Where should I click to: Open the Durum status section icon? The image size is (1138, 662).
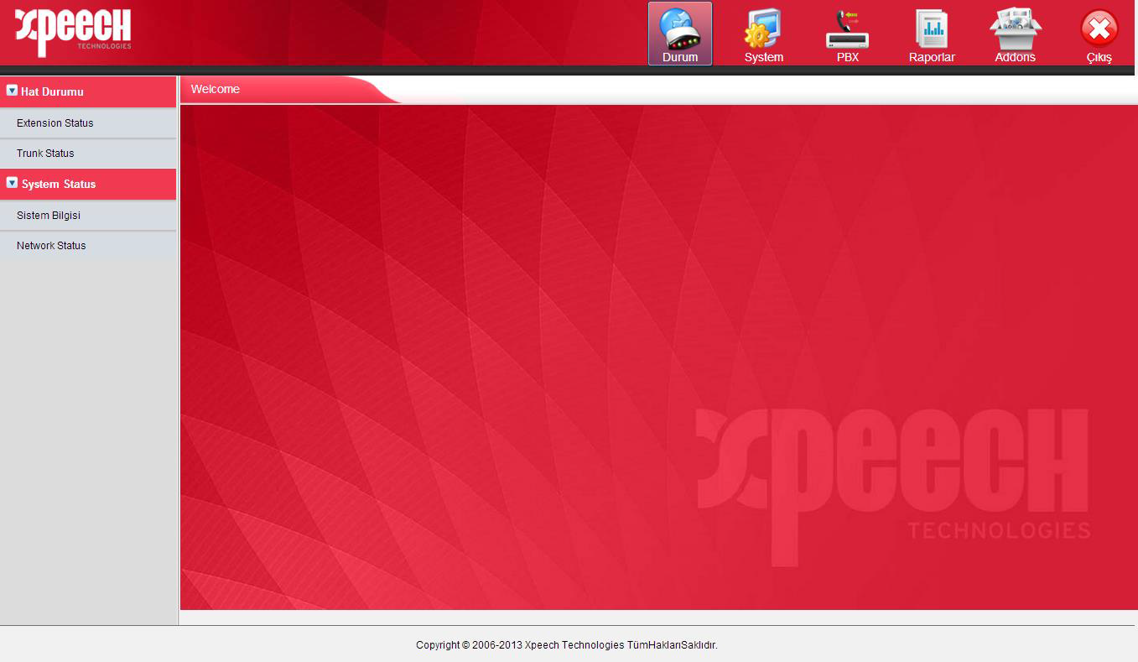pos(679,28)
